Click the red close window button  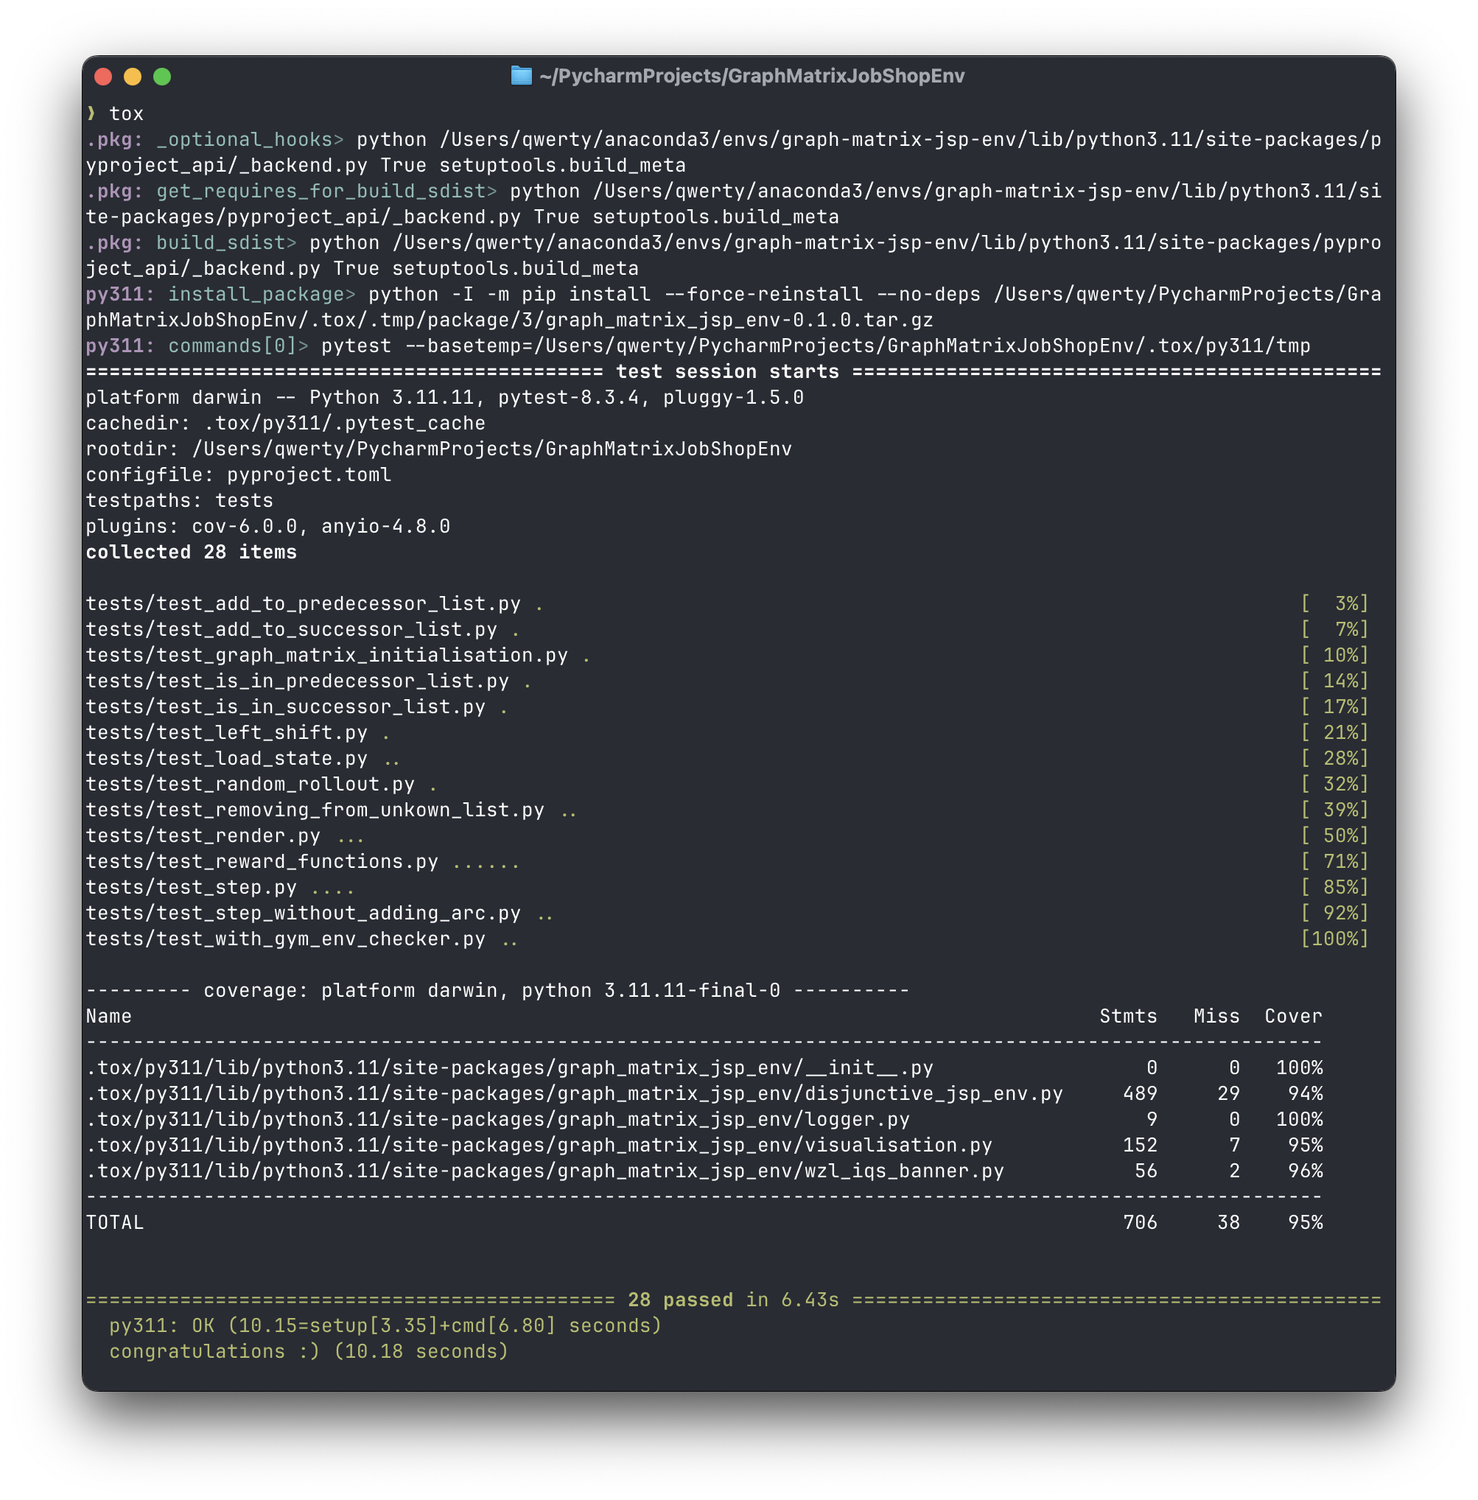(x=103, y=76)
